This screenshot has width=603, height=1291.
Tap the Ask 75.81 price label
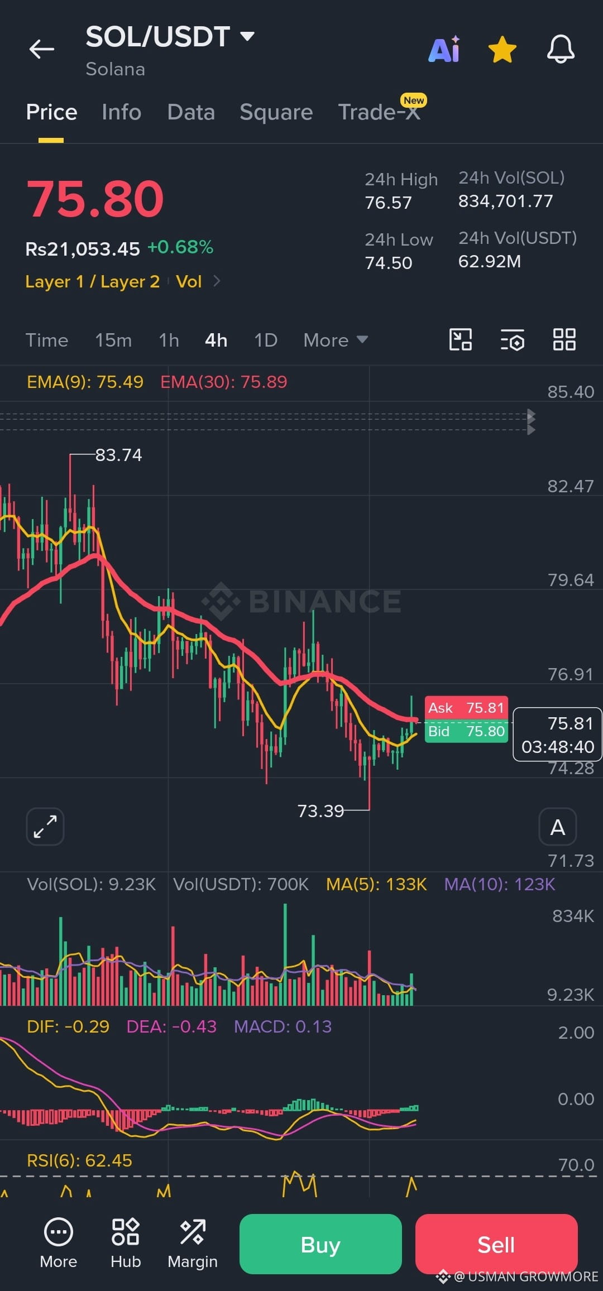pyautogui.click(x=466, y=708)
